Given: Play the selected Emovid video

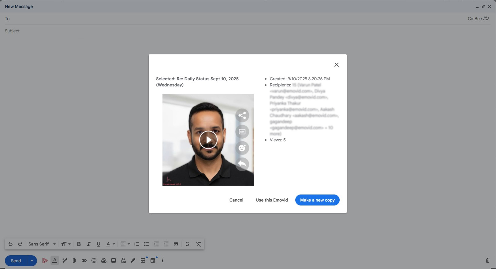Looking at the screenshot, I should click(208, 140).
